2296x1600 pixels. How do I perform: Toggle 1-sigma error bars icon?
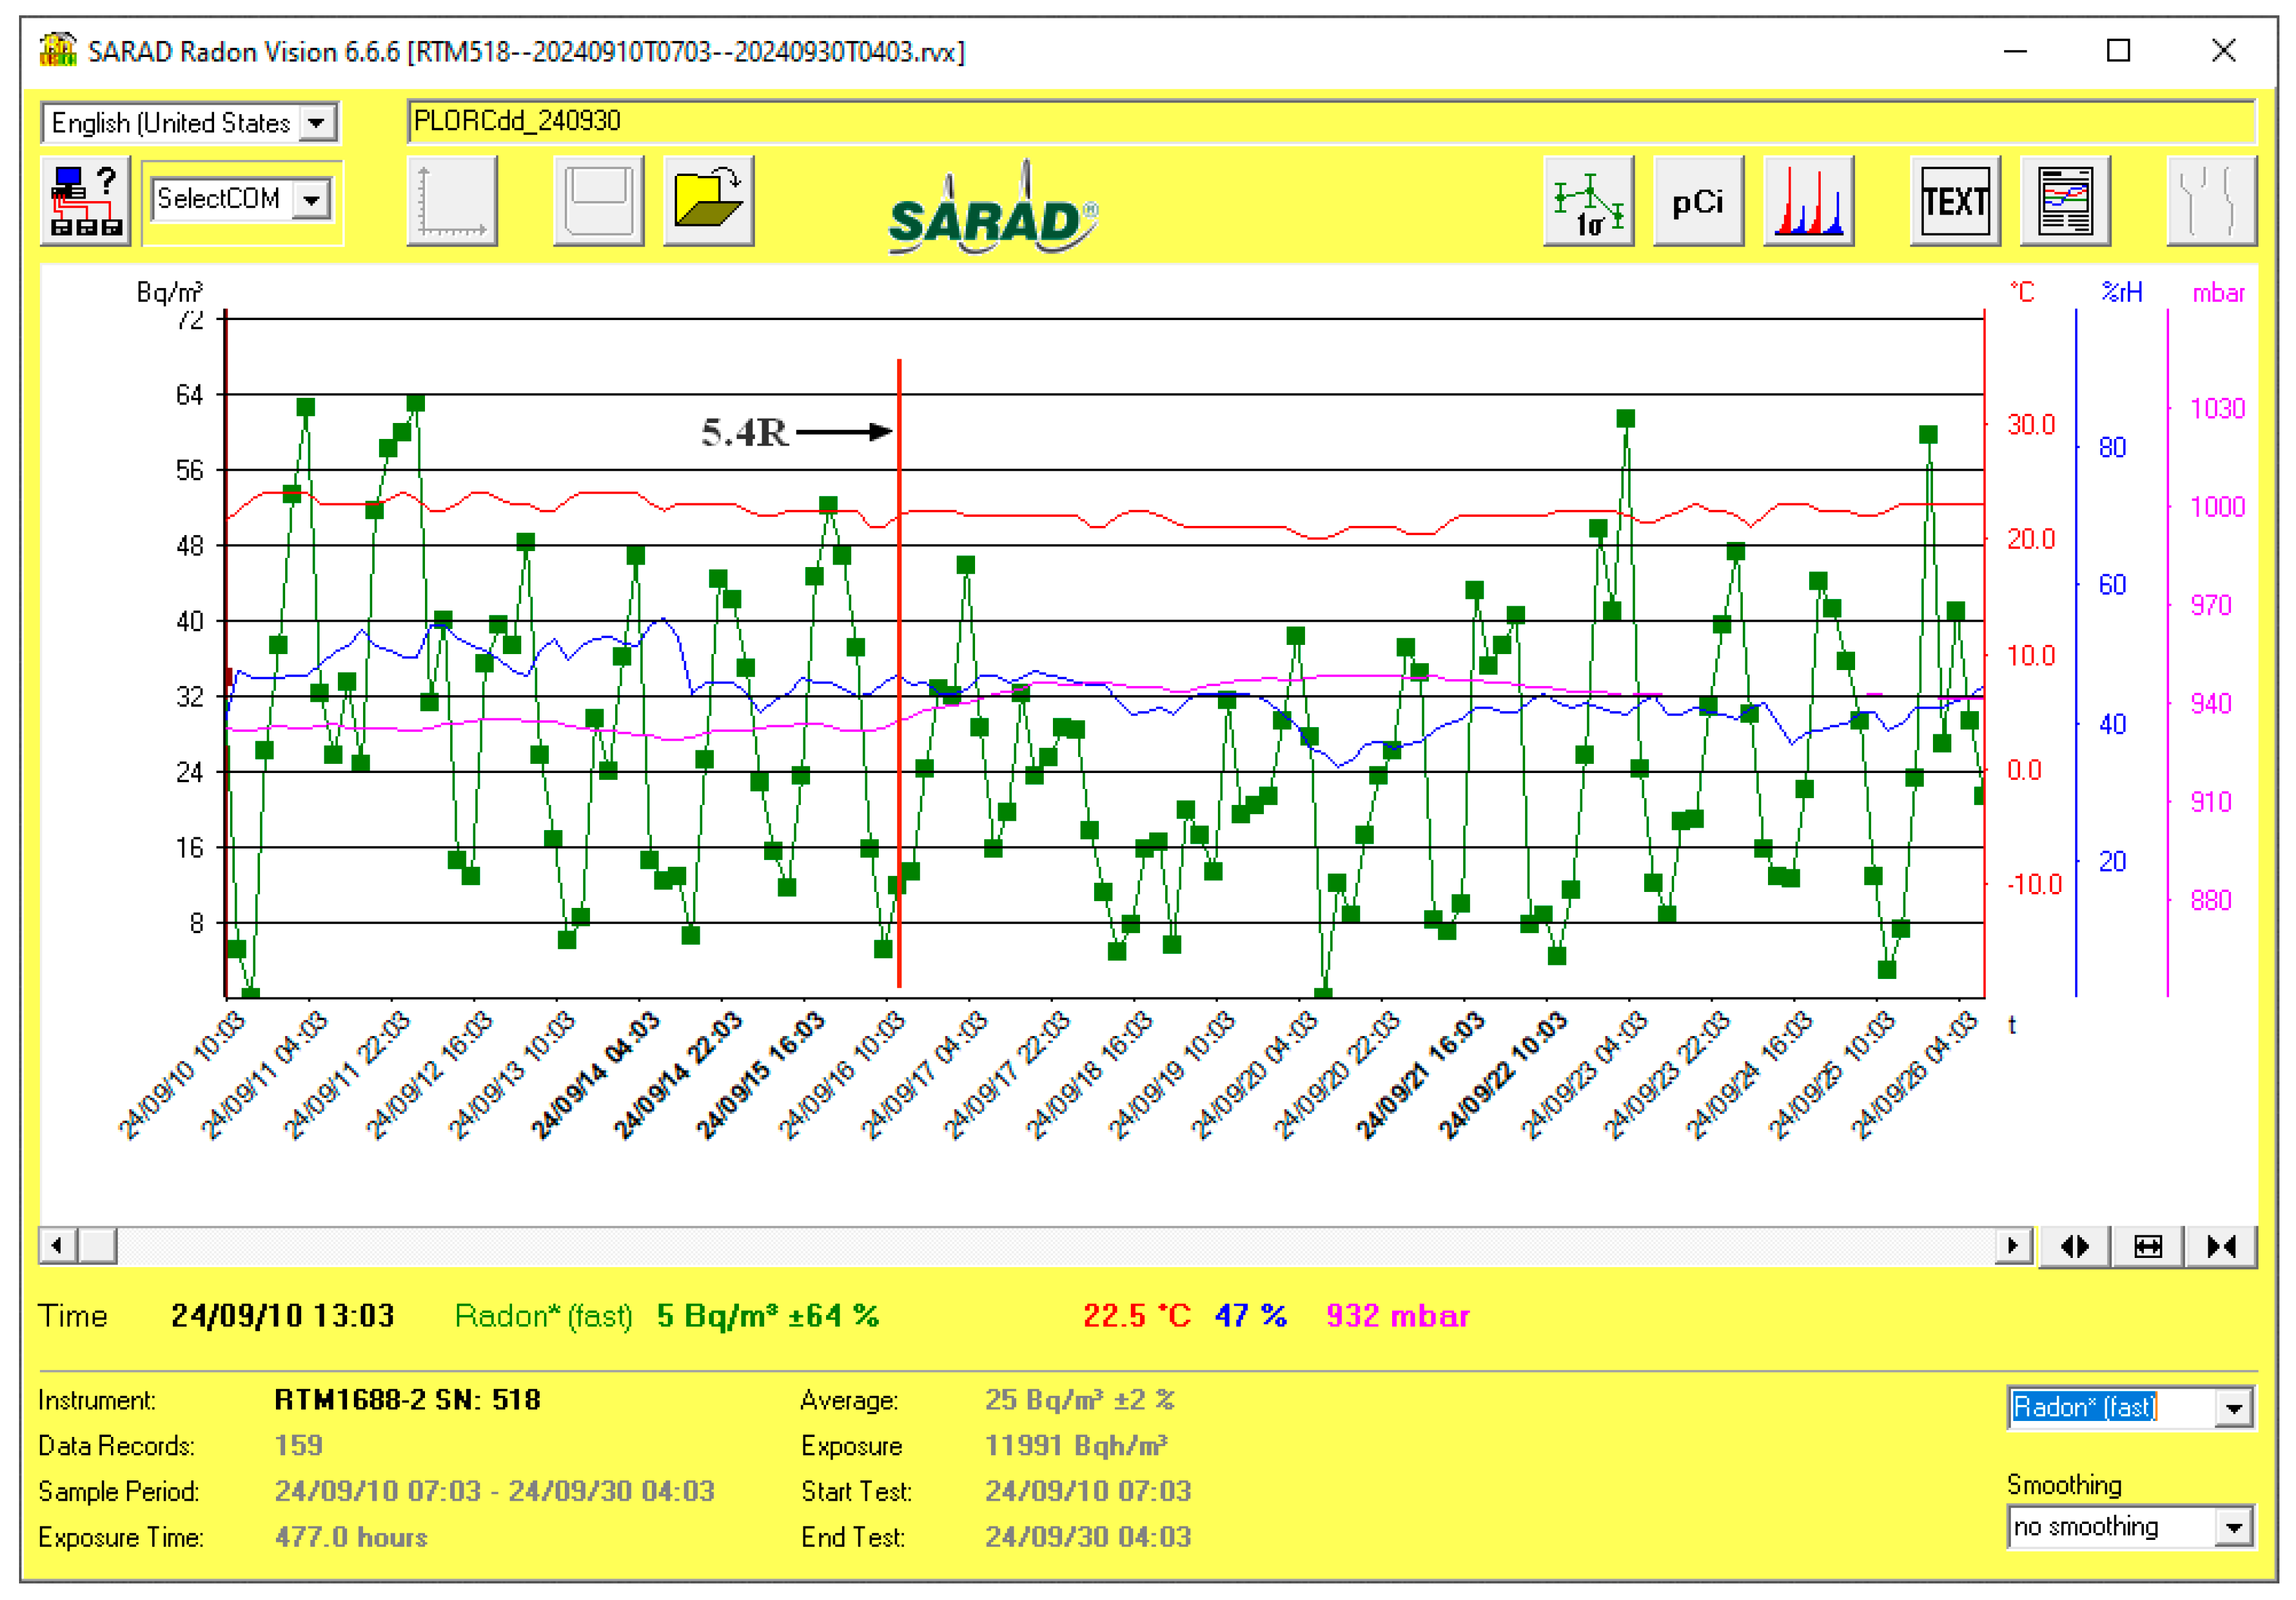(x=1588, y=201)
